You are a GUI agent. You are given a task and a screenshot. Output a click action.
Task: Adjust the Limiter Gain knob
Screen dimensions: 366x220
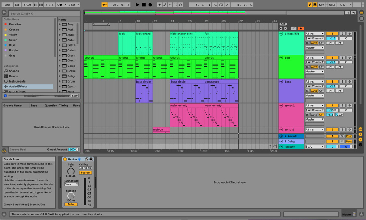71,171
